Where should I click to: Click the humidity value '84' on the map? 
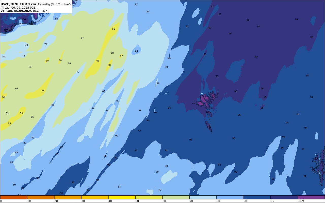click(x=107, y=111)
